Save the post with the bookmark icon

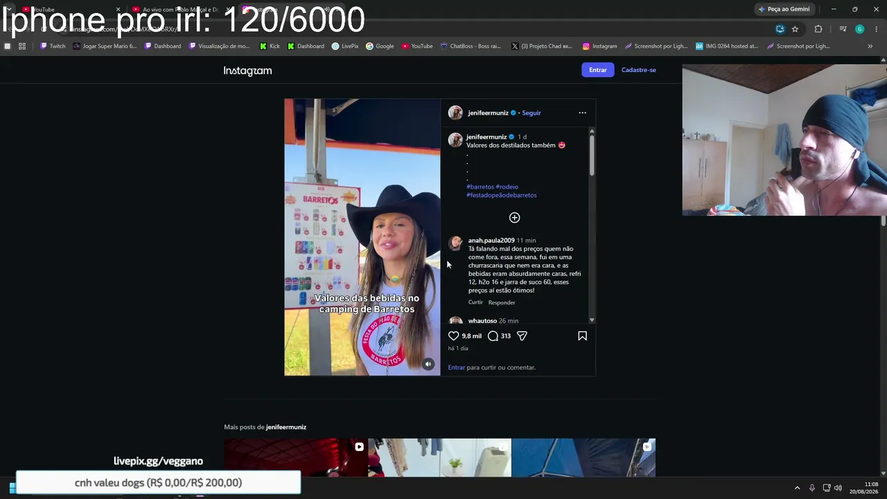point(582,336)
